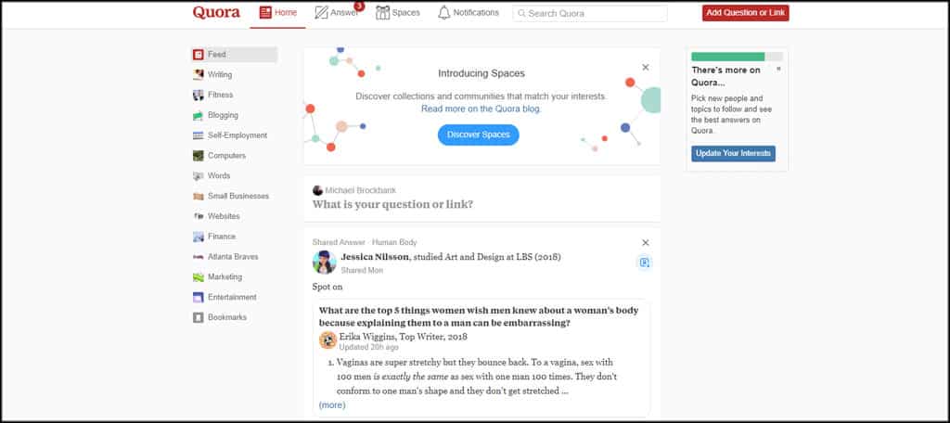Click the Atlanta Braves topic icon
The height and width of the screenshot is (423, 950).
[199, 257]
